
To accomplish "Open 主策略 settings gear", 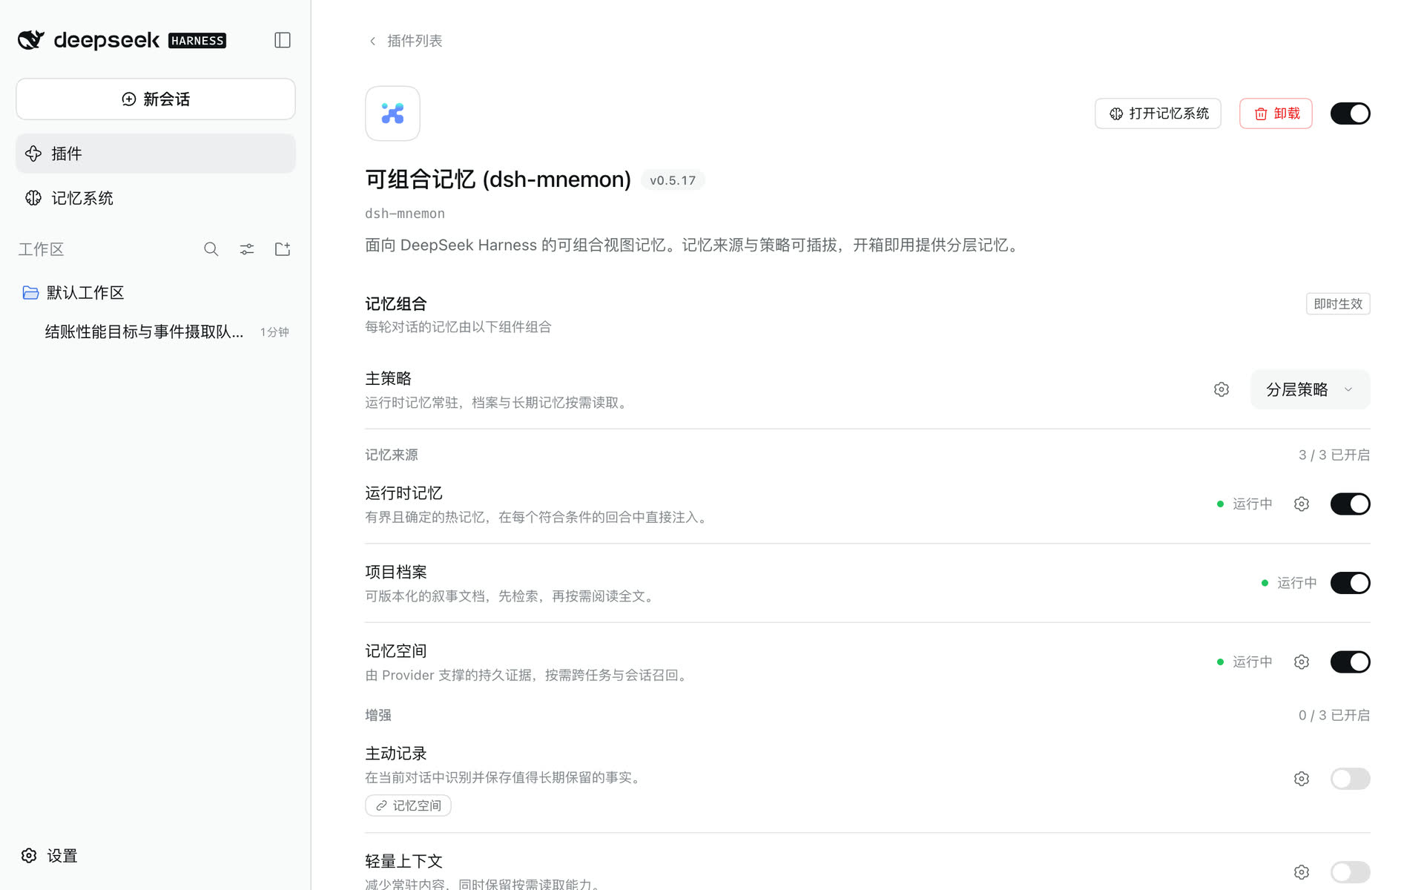I will pyautogui.click(x=1222, y=389).
